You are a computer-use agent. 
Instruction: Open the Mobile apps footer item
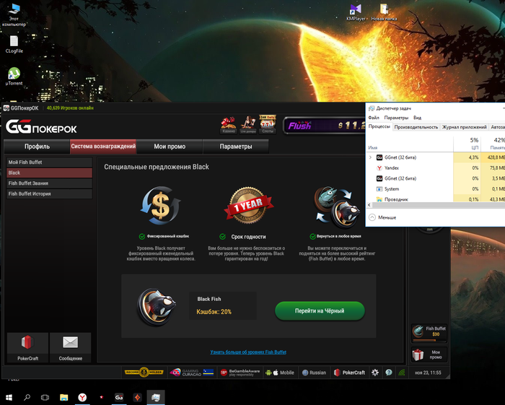tap(280, 373)
